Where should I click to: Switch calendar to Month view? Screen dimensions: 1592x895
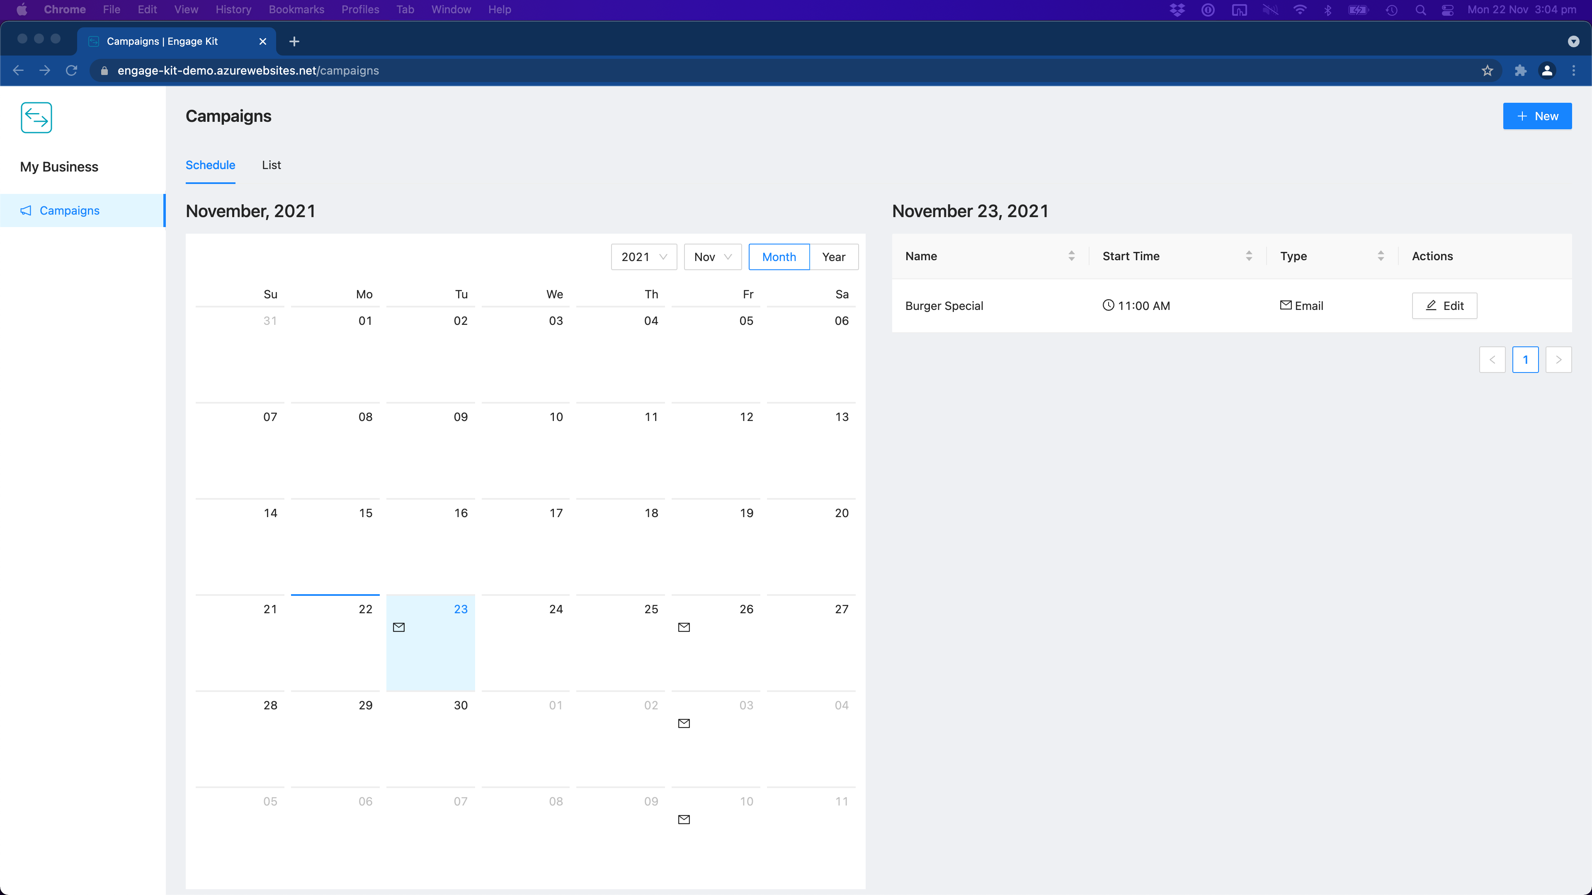coord(778,257)
